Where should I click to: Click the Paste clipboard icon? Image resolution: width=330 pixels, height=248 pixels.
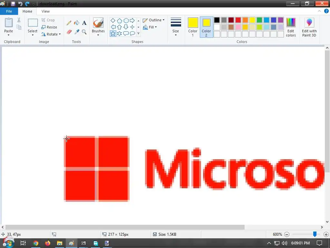pos(9,23)
